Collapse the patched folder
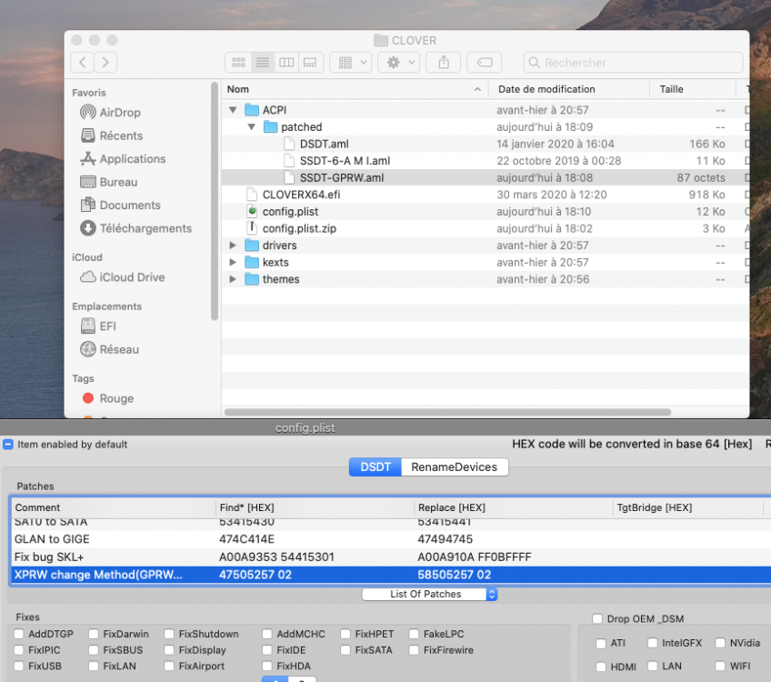The height and width of the screenshot is (682, 771). [251, 127]
